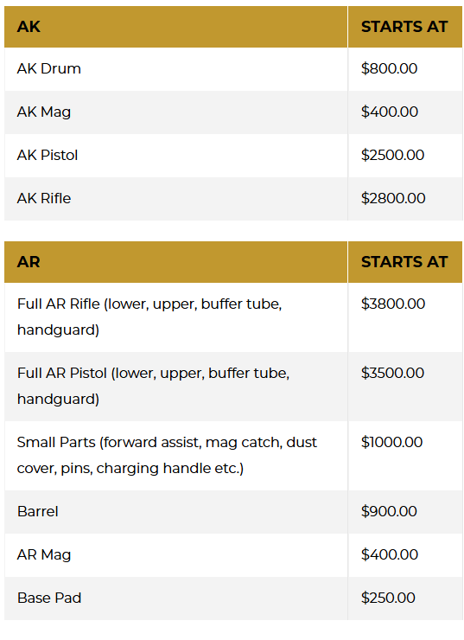Click the Base Pad $250.00 price
The width and height of the screenshot is (464, 640).
388,598
